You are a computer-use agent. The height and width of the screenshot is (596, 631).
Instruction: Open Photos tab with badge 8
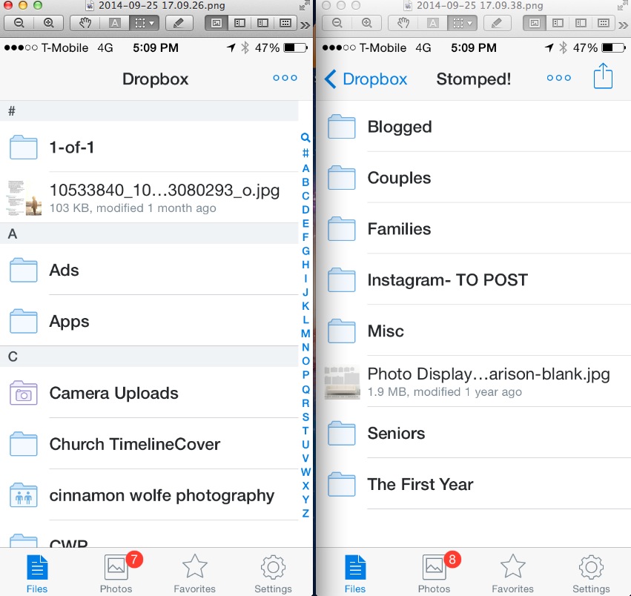434,575
